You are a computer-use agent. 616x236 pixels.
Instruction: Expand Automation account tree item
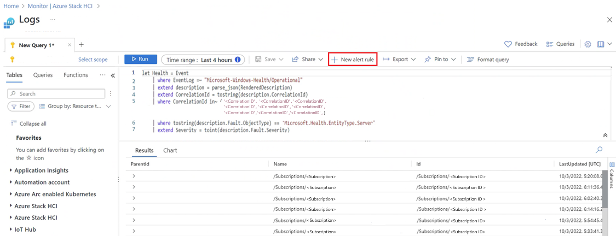(x=10, y=182)
